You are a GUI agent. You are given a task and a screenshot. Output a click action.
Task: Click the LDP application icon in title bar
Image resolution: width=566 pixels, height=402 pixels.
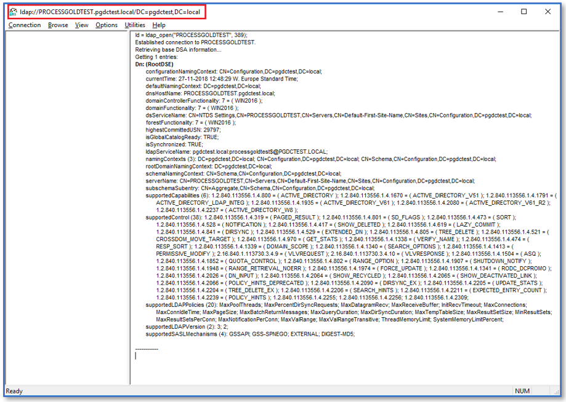[15, 11]
